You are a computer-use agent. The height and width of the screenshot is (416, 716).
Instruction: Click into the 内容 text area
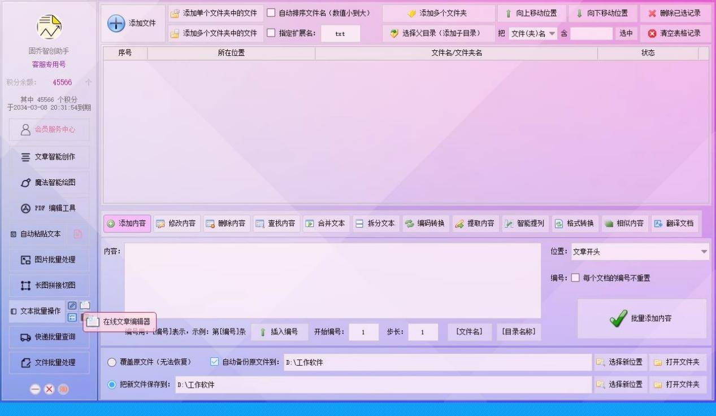tap(332, 280)
